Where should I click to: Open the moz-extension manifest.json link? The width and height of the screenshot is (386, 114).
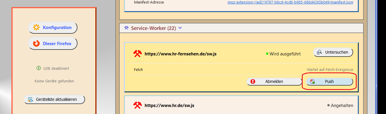coord(290,2)
